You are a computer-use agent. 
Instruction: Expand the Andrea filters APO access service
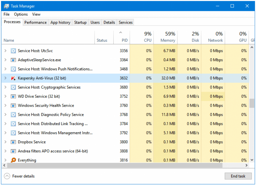tap(5, 151)
